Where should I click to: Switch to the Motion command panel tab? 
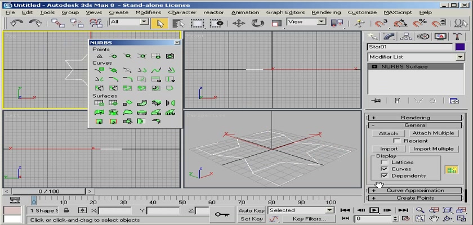click(423, 37)
